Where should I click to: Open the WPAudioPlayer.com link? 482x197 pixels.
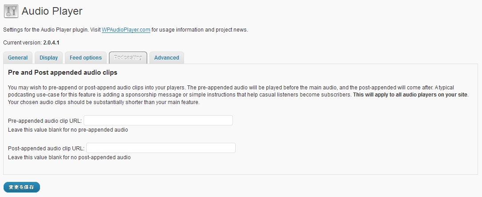(x=126, y=30)
